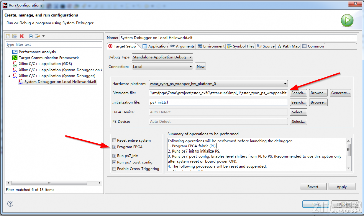
Task: Click the Apply button
Action: (x=342, y=187)
